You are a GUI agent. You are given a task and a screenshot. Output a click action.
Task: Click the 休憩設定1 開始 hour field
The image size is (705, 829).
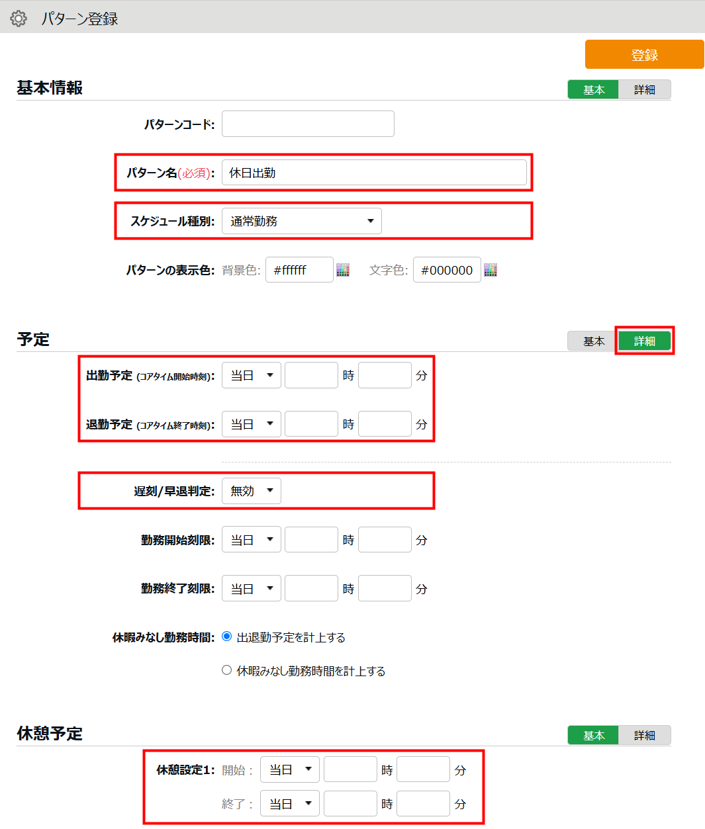[x=350, y=769]
